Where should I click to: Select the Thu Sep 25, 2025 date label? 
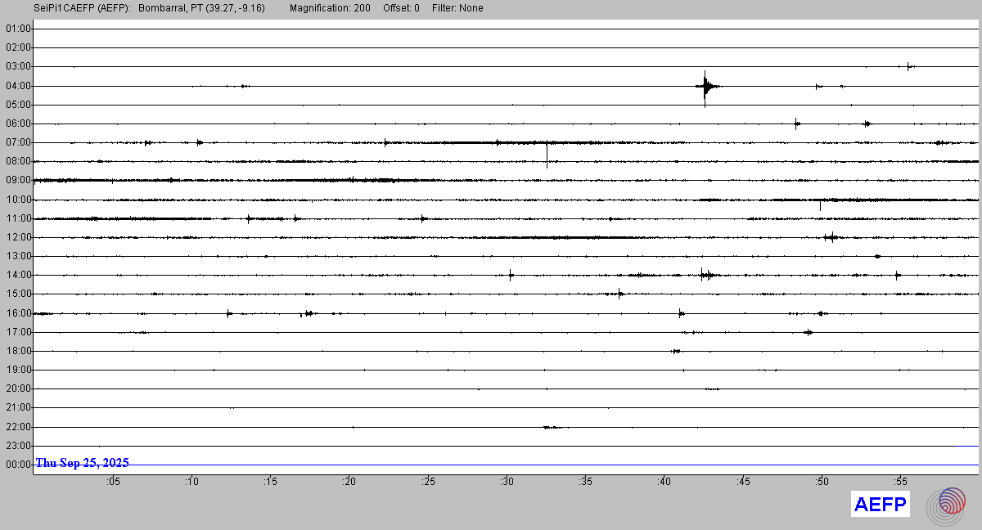coord(82,463)
